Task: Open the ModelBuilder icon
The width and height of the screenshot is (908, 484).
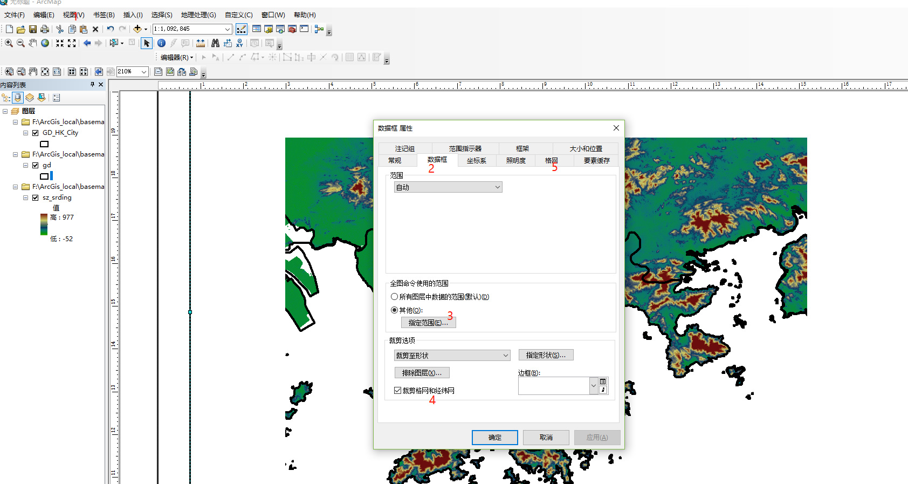Action: pyautogui.click(x=319, y=29)
